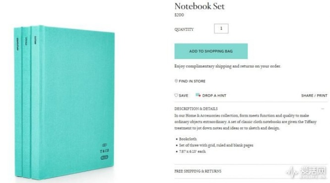Click the heart icon next to Save
Viewport: 330px width, 183px height.
point(176,95)
